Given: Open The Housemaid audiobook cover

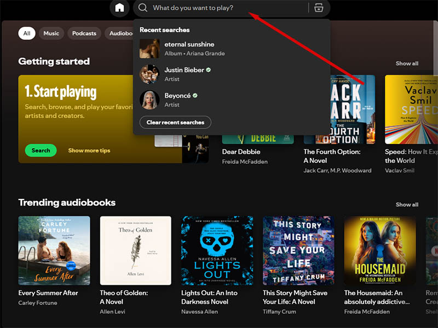Looking at the screenshot, I should pos(380,250).
